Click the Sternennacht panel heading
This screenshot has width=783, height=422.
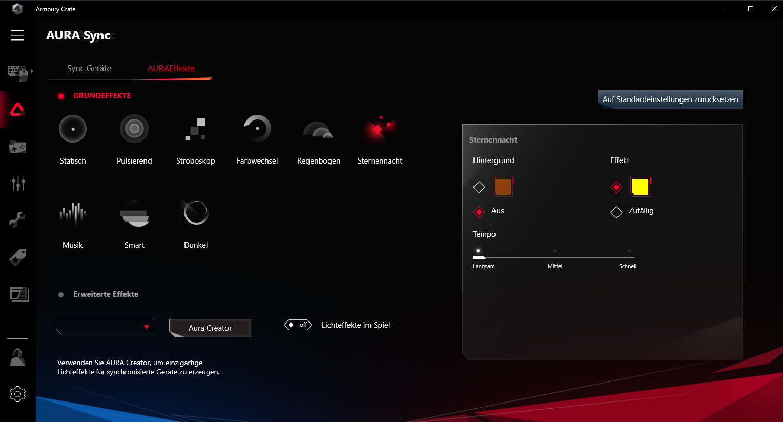(493, 140)
